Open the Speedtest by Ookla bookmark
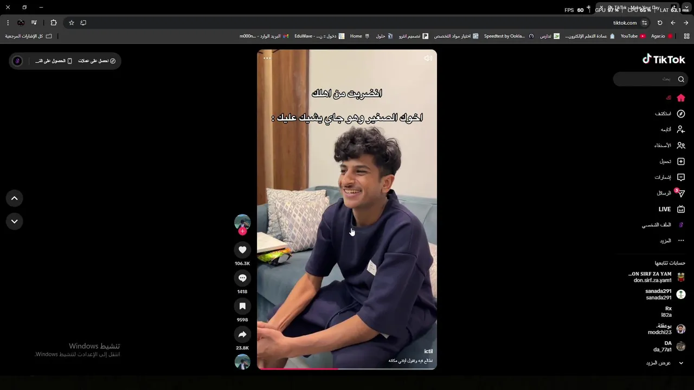The height and width of the screenshot is (390, 694). tap(508, 36)
